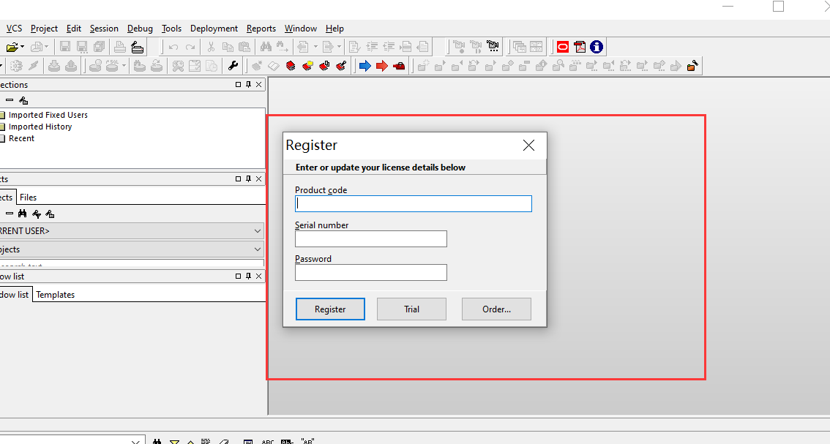Focus the Password field

point(371,273)
